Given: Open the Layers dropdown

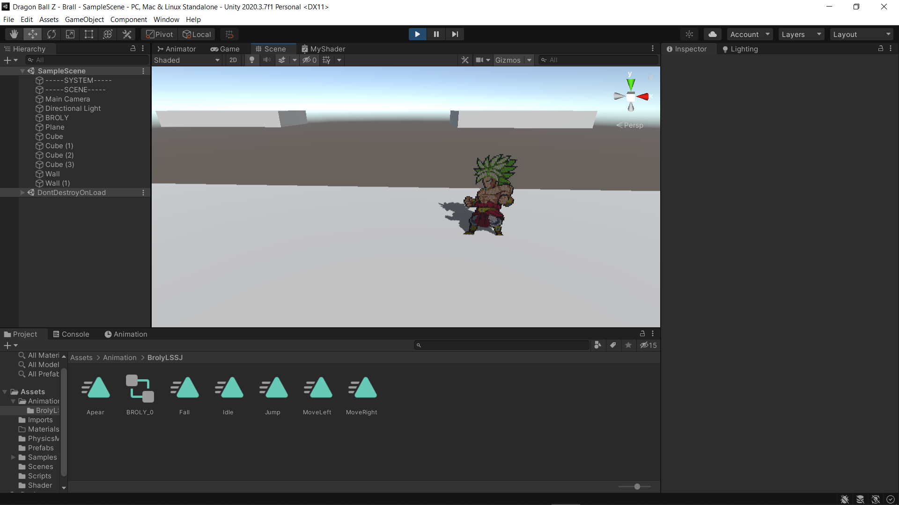Looking at the screenshot, I should (x=801, y=34).
